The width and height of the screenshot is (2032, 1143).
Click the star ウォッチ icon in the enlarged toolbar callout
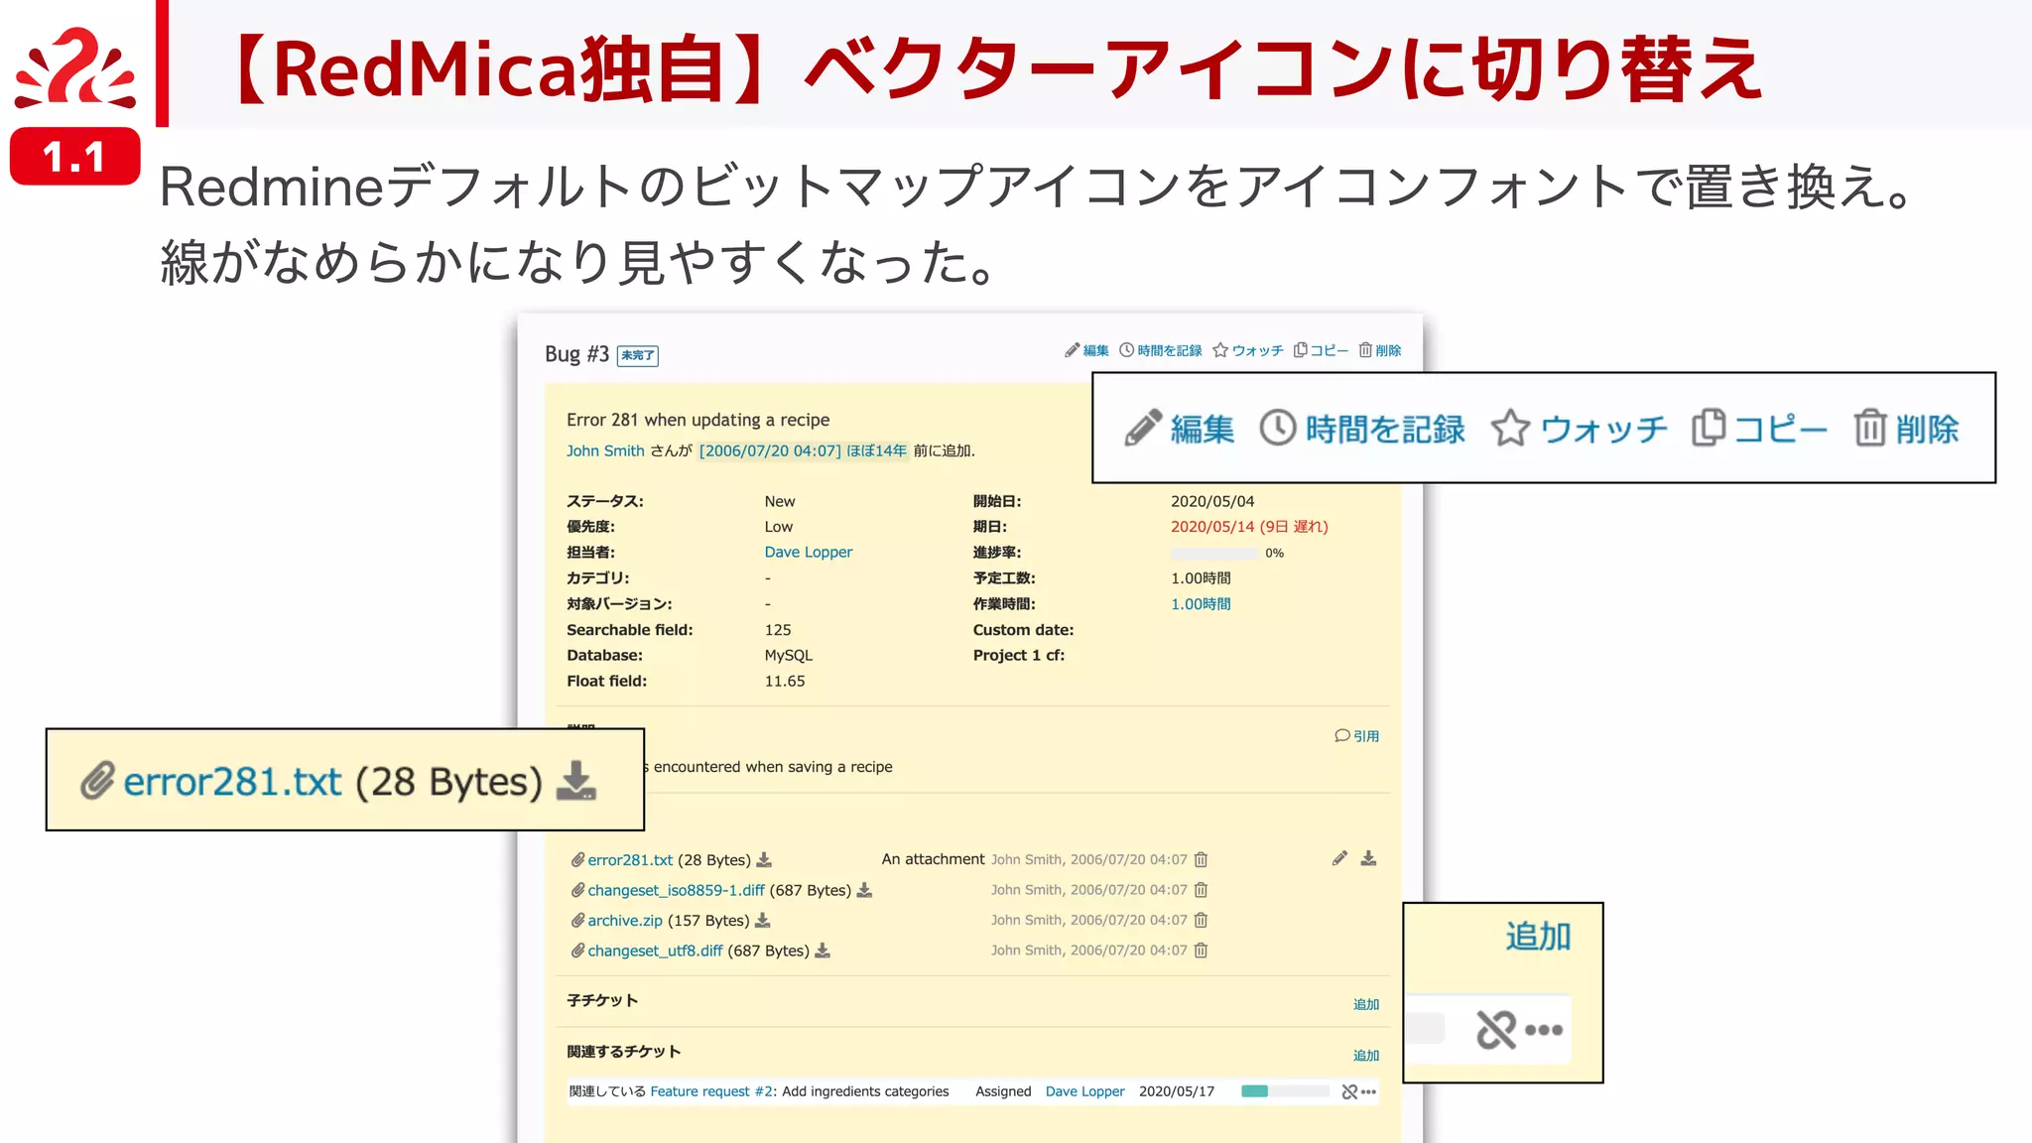coord(1510,429)
